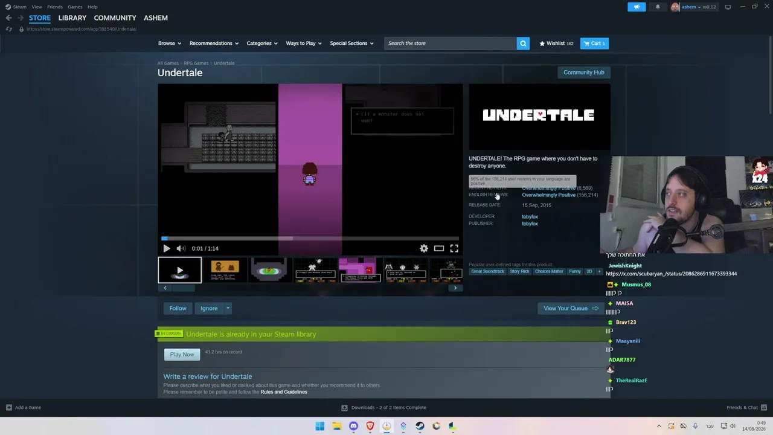
Task: Click the page address URL bar
Action: [x=82, y=29]
